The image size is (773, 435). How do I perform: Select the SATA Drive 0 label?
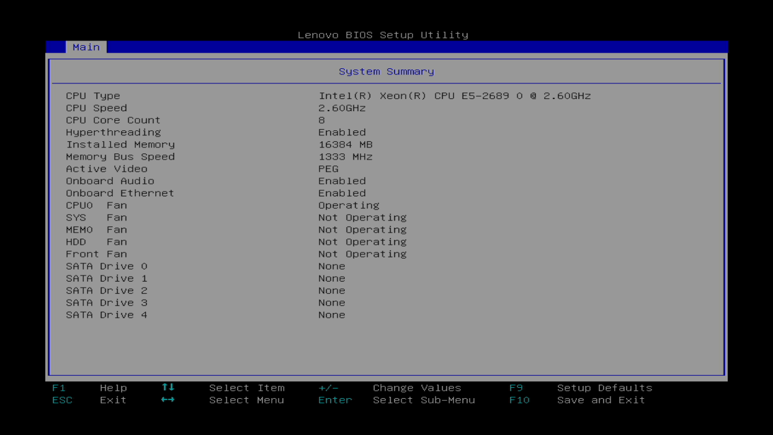(106, 266)
